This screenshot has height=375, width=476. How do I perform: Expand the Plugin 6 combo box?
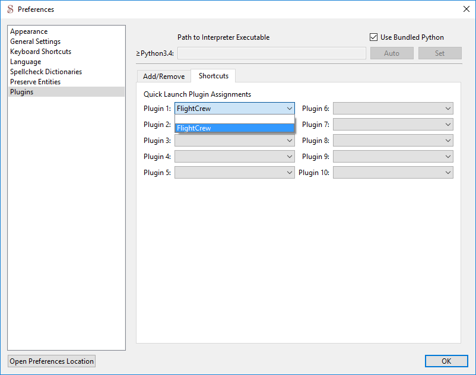pyautogui.click(x=392, y=109)
